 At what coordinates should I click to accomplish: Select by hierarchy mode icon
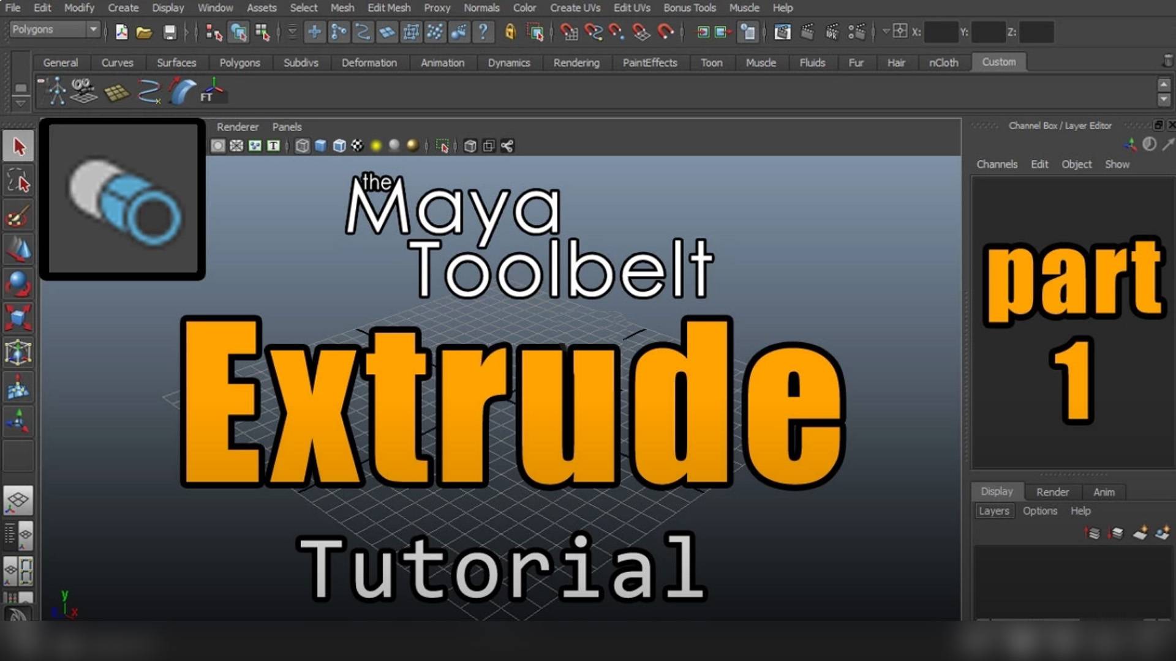tap(214, 32)
